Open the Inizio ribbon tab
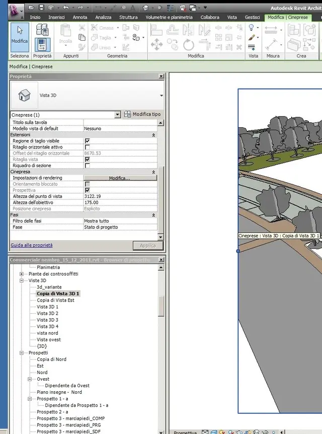This screenshot has height=434, width=322. (35, 17)
